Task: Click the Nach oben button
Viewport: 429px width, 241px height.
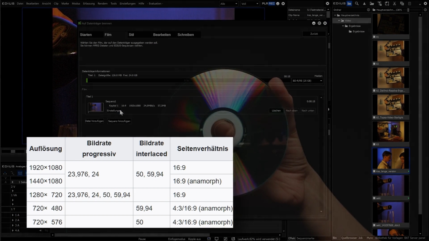Action: pyautogui.click(x=292, y=110)
